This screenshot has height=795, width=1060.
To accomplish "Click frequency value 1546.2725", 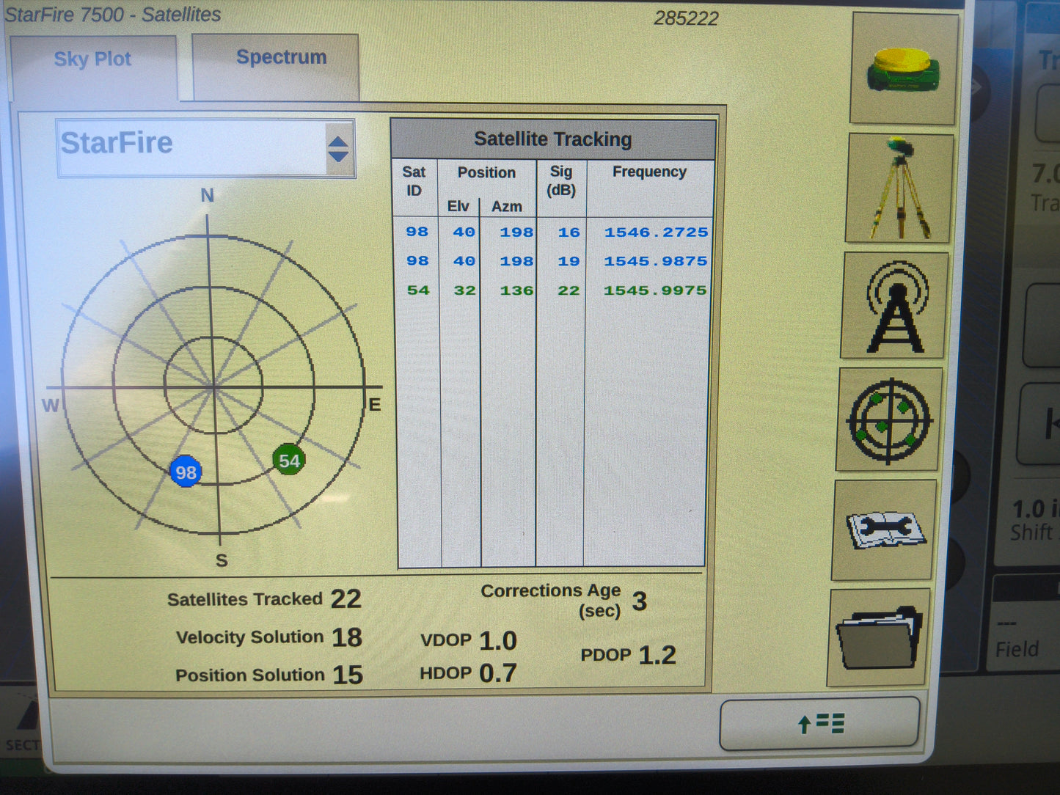I will click(656, 232).
